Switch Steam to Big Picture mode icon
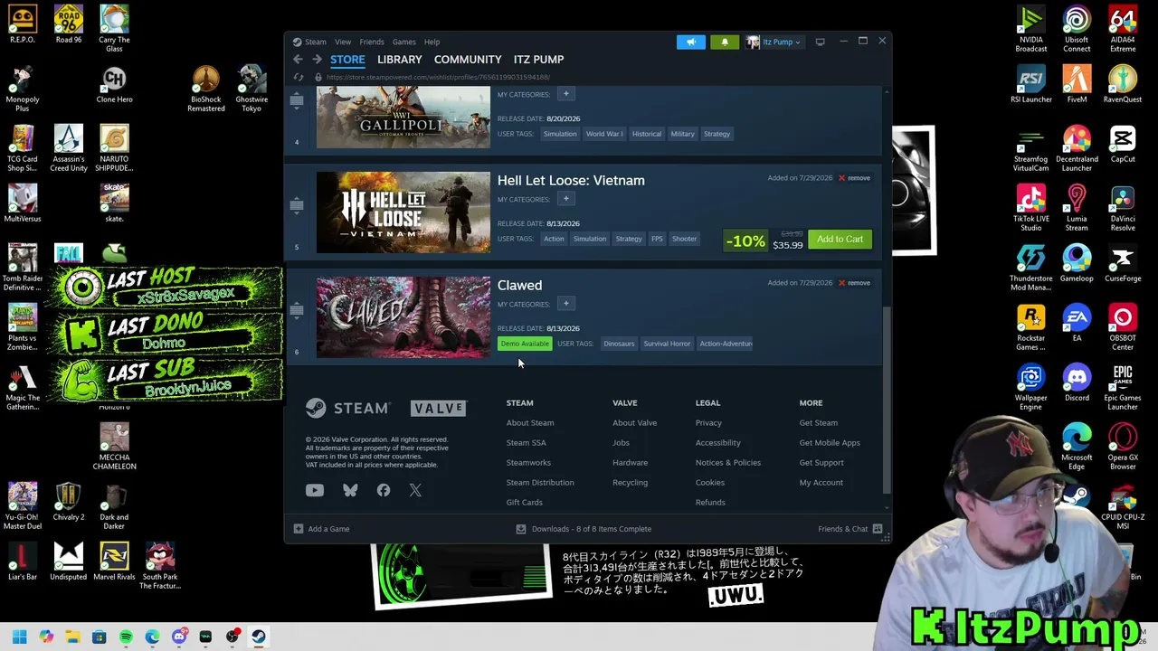Viewport: 1158px width, 651px height. (x=820, y=42)
